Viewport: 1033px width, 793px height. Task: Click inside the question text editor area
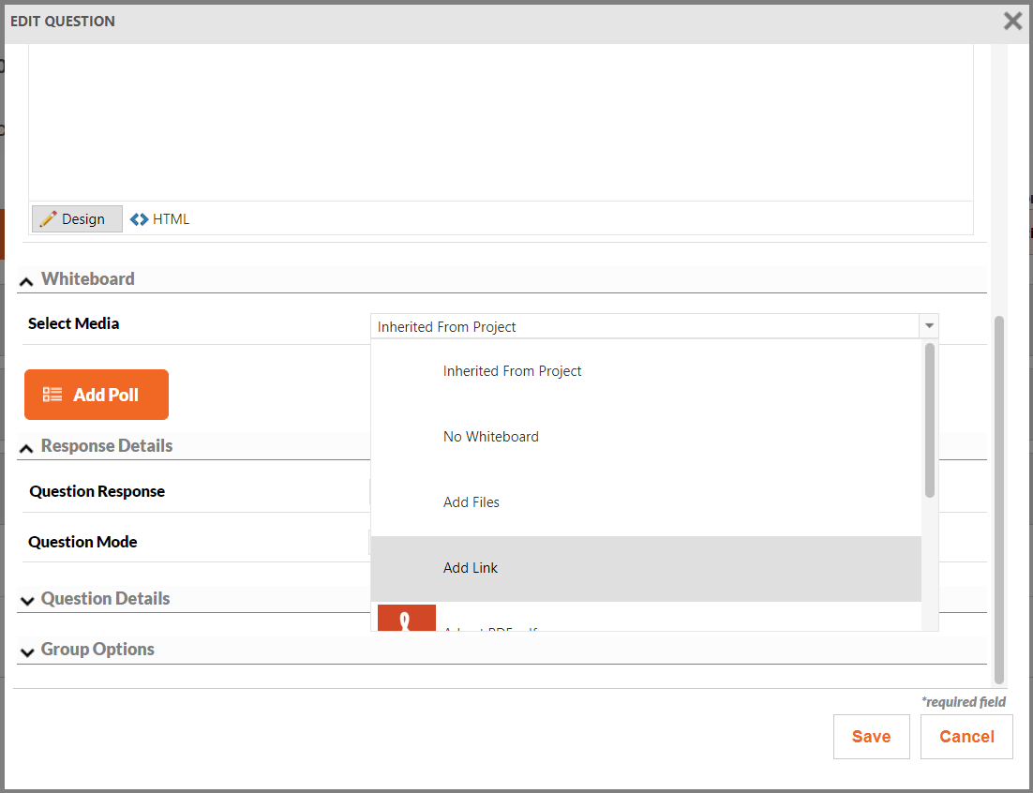(501, 123)
